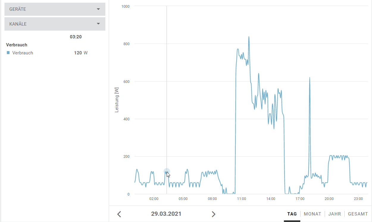Click the 120 W value readout
This screenshot has height=222, width=372.
pyautogui.click(x=81, y=53)
